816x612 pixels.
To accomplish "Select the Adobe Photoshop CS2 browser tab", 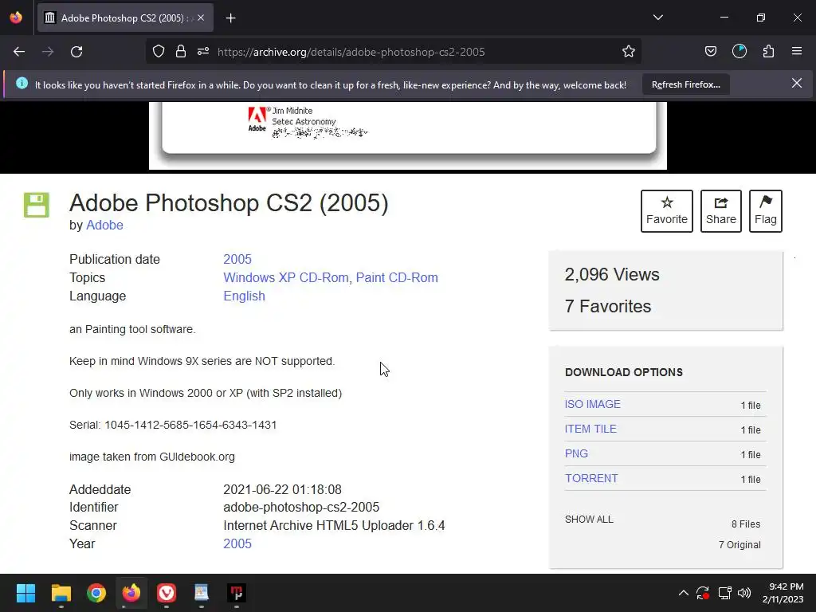I will tap(125, 18).
